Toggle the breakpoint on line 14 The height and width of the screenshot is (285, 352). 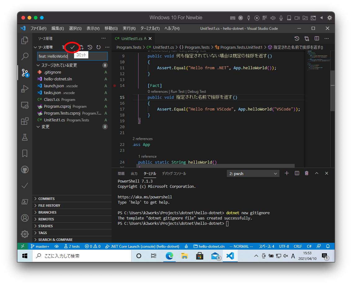tap(115, 85)
